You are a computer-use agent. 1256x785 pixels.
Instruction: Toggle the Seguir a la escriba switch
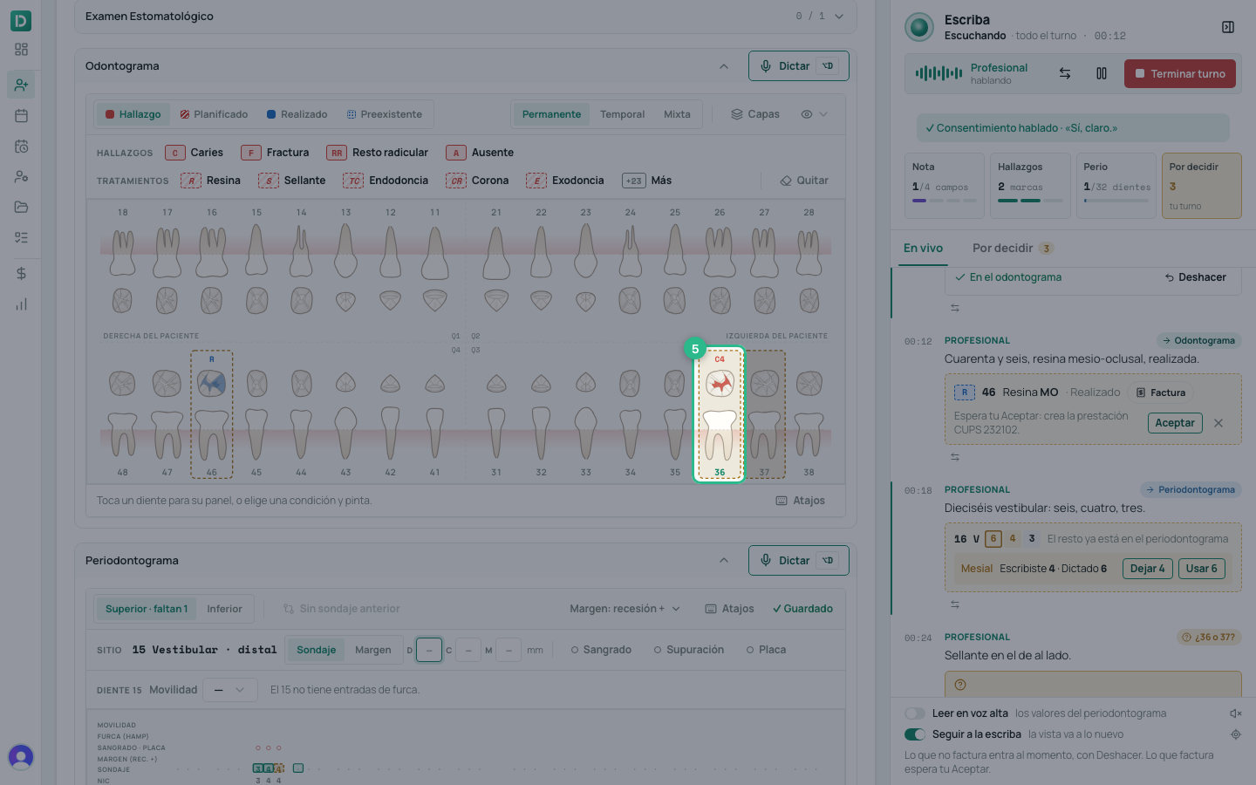pos(915,734)
